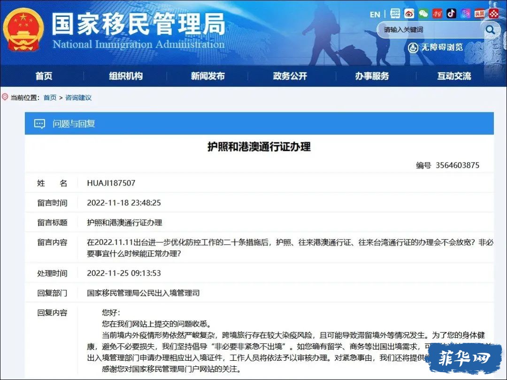Screen dimensions: 507x380
Task: Click the accessibility wheelchair icon
Action: point(413,47)
